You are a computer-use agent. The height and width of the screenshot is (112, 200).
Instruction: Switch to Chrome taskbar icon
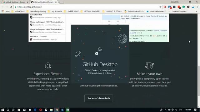(57, 110)
